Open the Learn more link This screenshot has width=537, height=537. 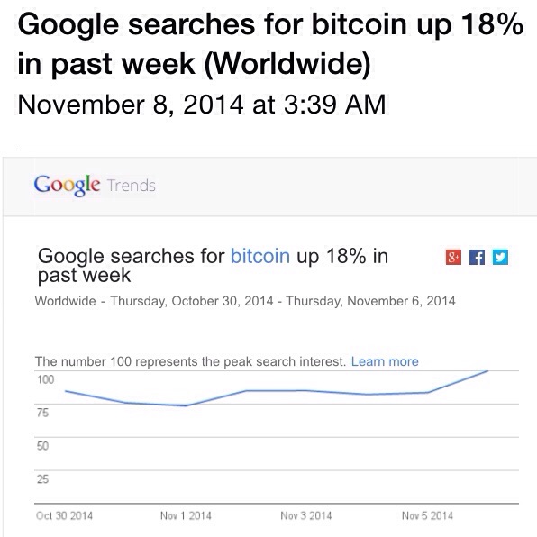(385, 361)
